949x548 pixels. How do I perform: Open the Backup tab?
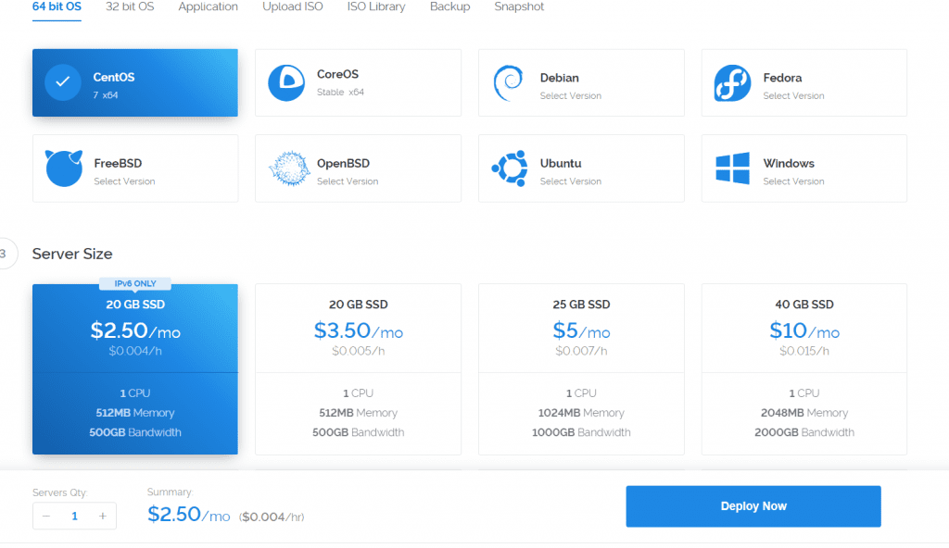pos(449,6)
